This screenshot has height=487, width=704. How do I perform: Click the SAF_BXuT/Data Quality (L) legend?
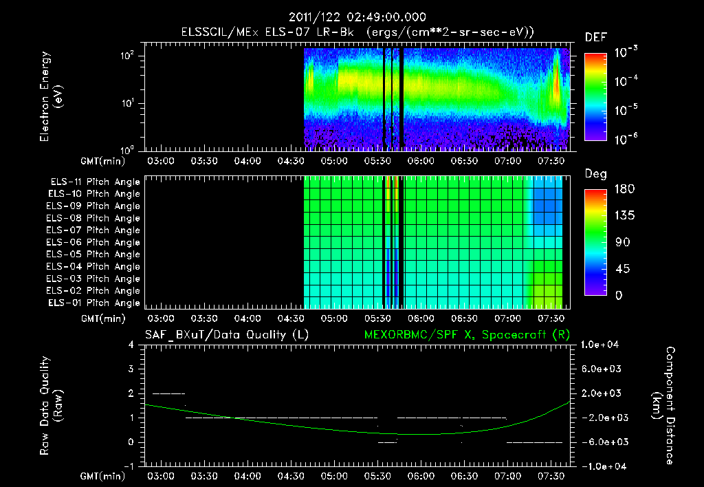pyautogui.click(x=227, y=335)
